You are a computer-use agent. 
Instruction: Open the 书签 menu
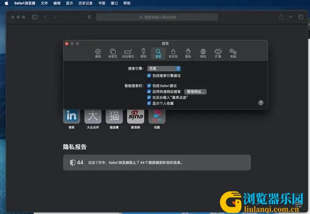point(102,3)
